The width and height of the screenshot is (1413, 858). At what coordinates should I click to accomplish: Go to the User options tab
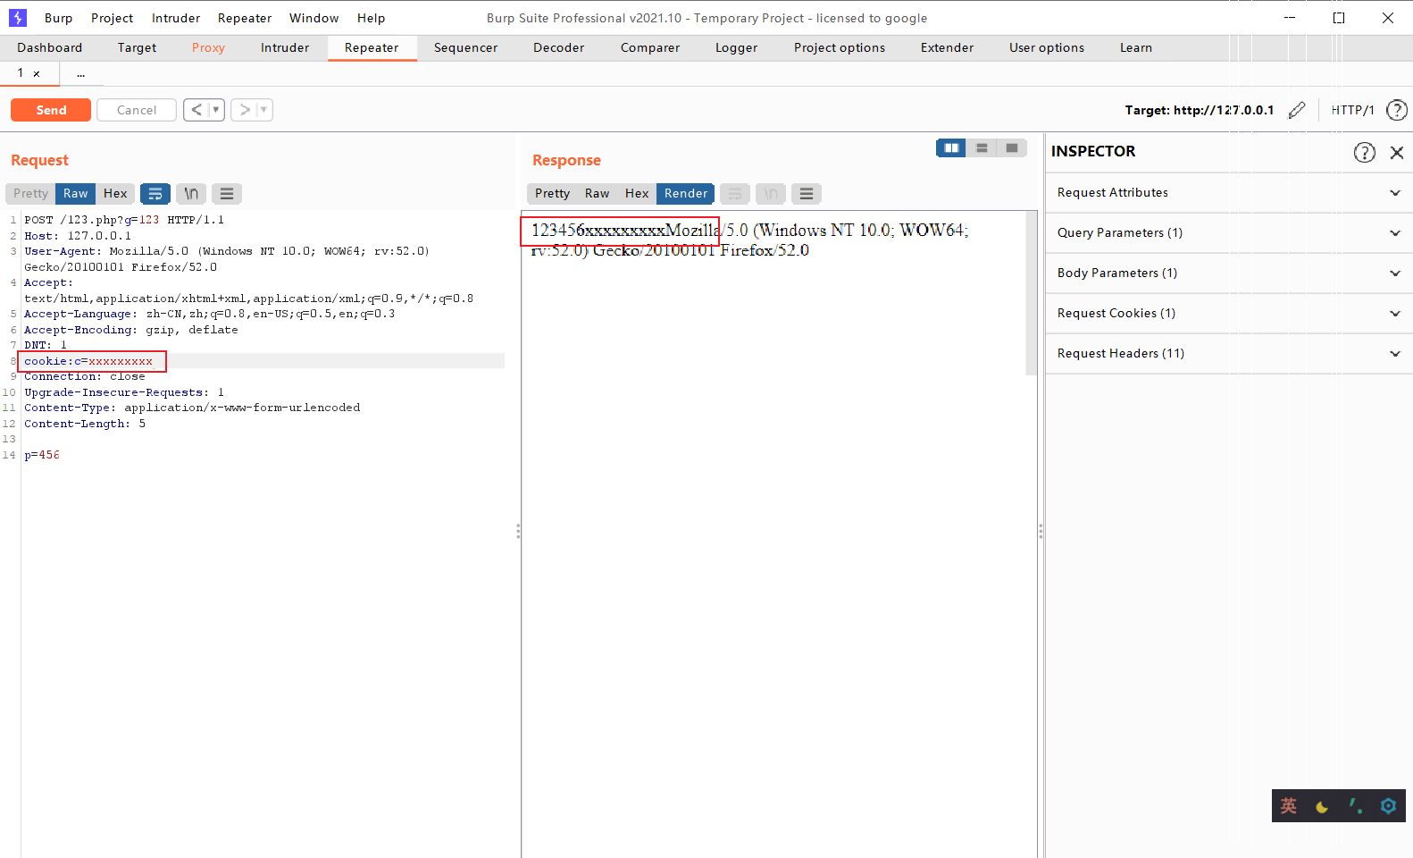click(1047, 47)
